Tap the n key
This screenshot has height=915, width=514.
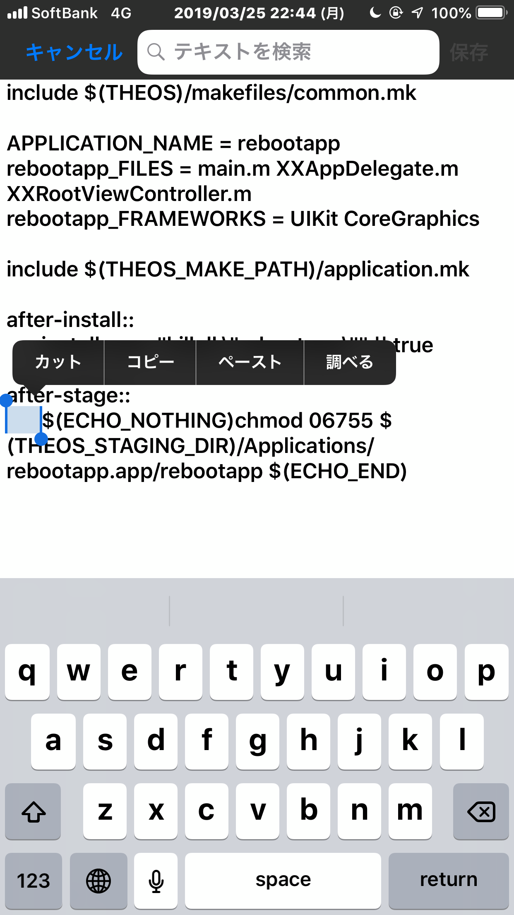(359, 811)
